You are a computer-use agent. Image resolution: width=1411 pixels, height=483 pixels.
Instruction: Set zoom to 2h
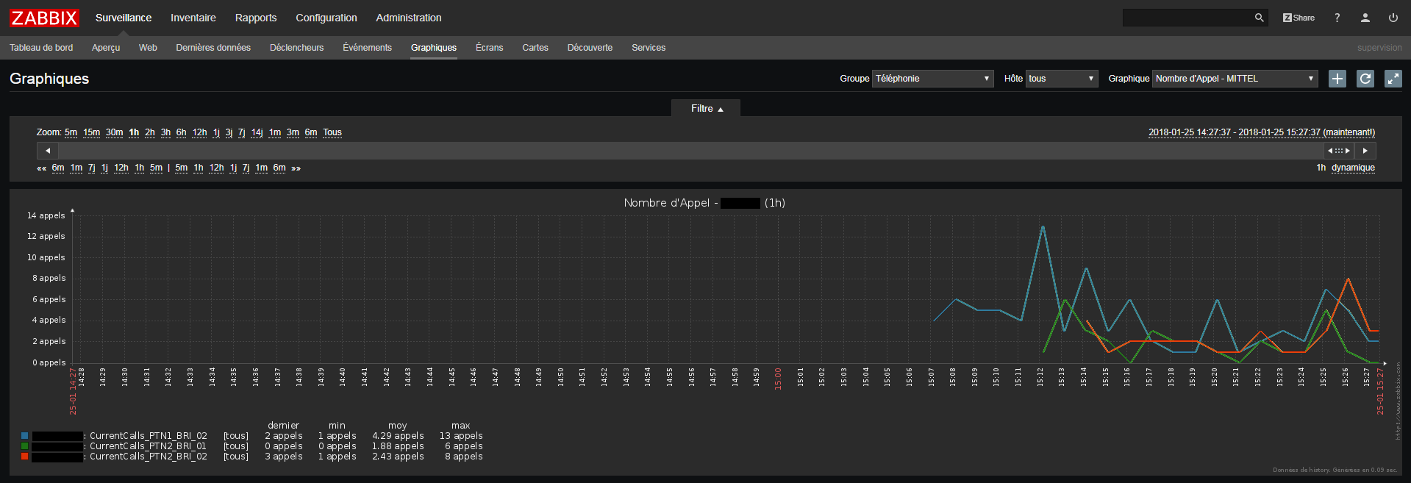pyautogui.click(x=150, y=132)
